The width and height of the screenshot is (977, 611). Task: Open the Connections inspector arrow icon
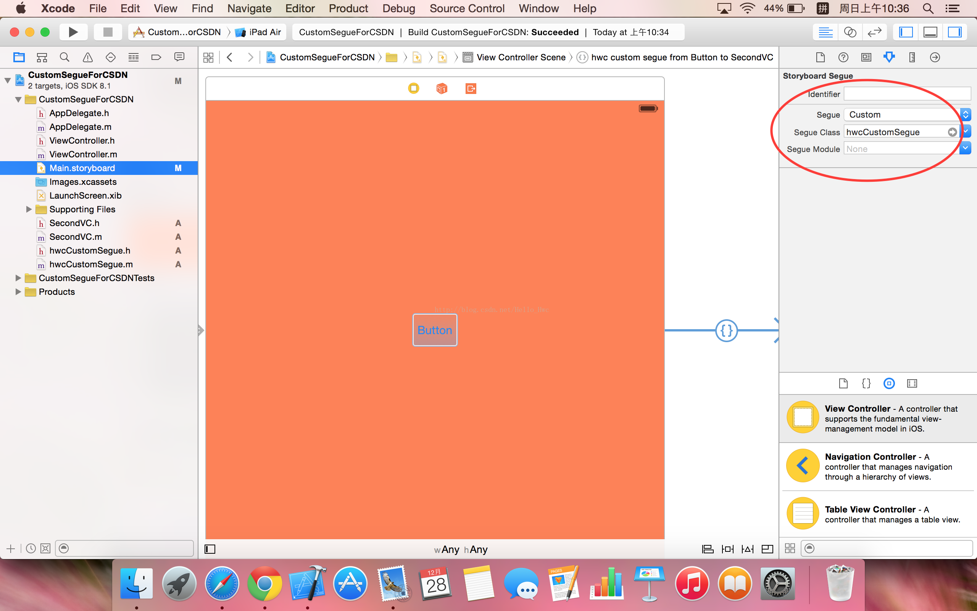point(935,57)
